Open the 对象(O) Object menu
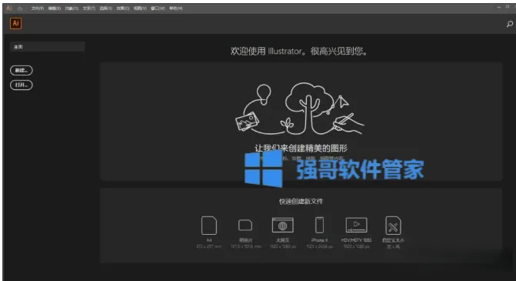 click(72, 8)
